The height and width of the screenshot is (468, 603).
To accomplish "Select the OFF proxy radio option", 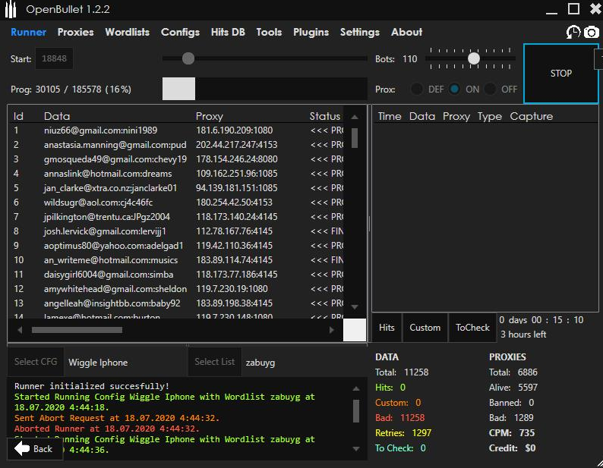I will 490,90.
